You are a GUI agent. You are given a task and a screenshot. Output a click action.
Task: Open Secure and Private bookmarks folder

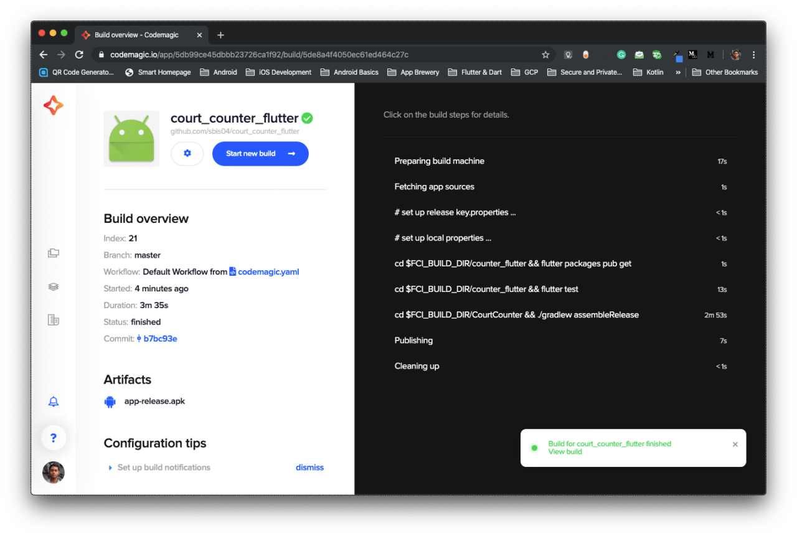click(x=585, y=72)
